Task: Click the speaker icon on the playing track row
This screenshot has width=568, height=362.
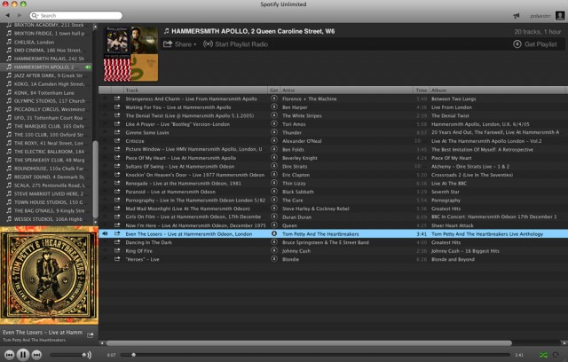Action: 105,234
